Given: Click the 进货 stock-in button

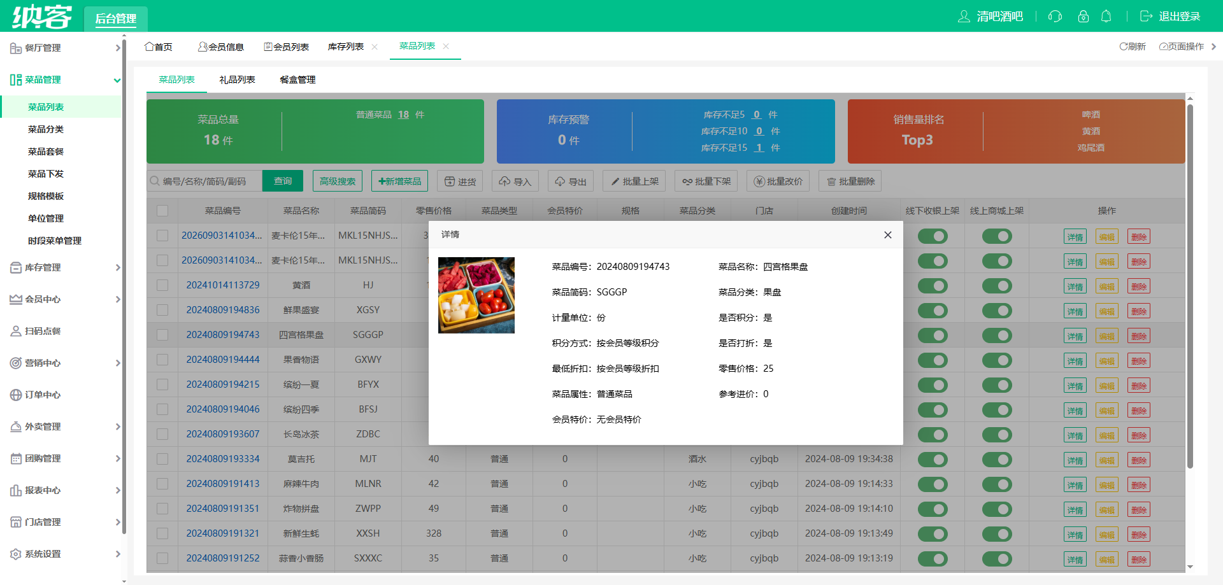Looking at the screenshot, I should pyautogui.click(x=461, y=181).
